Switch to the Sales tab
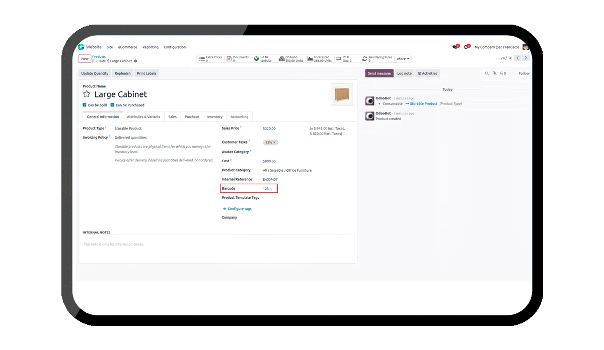The image size is (604, 350). [172, 116]
